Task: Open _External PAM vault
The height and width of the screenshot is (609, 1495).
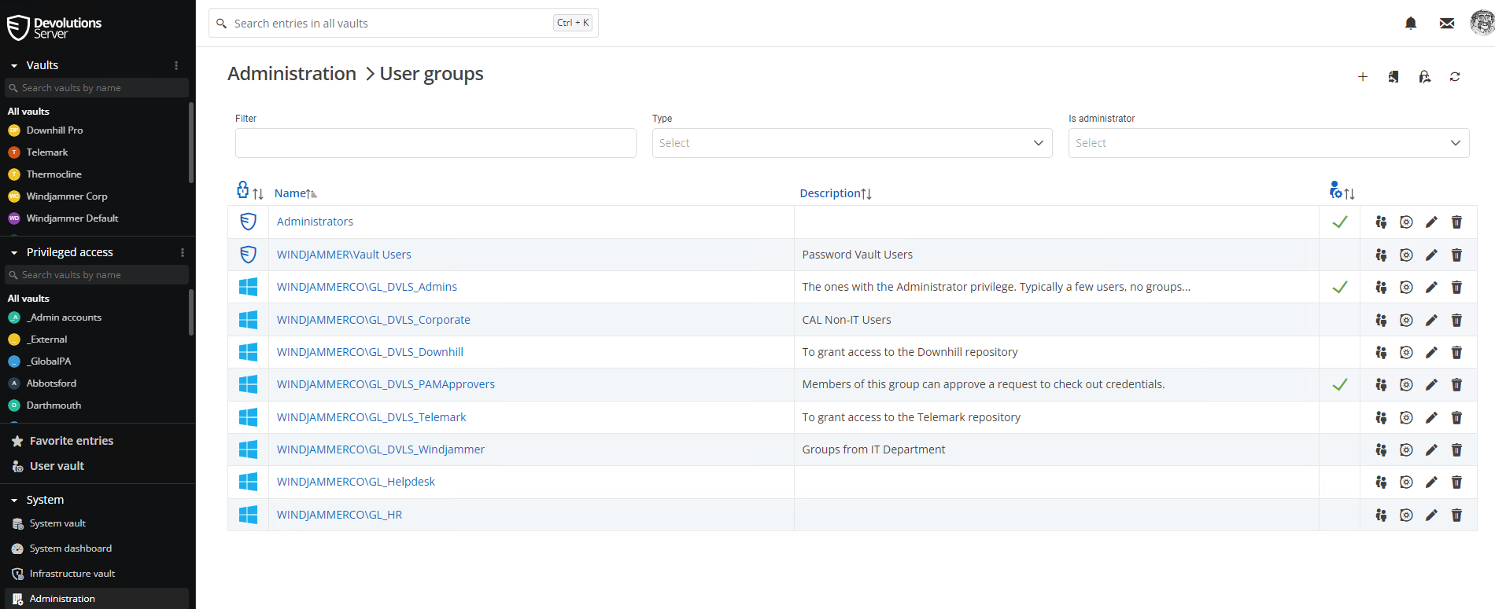Action: tap(47, 339)
